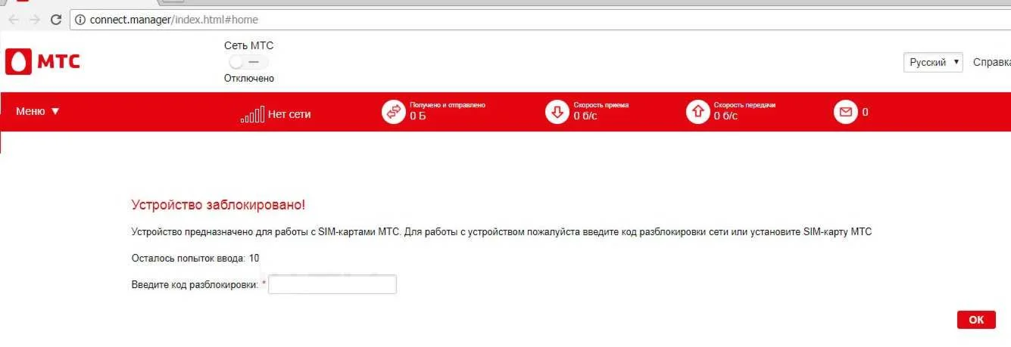The width and height of the screenshot is (1011, 347).
Task: Click the 'Сеть МТС' label
Action: 249,45
